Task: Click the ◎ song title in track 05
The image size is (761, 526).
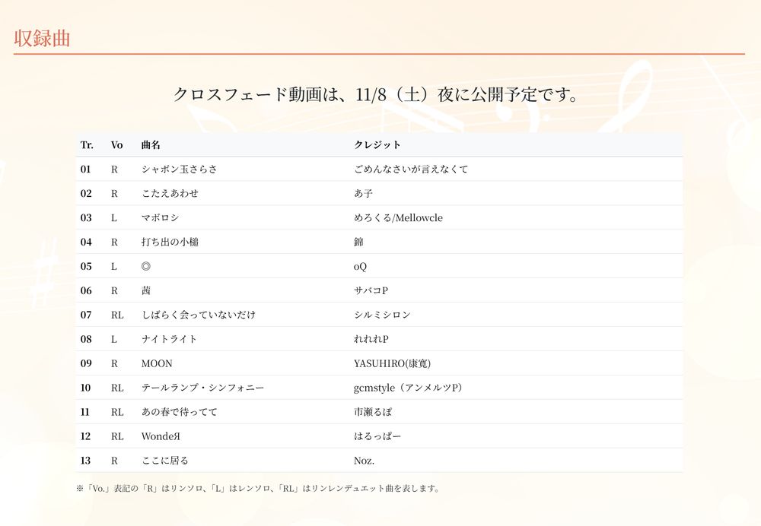Action: click(145, 266)
